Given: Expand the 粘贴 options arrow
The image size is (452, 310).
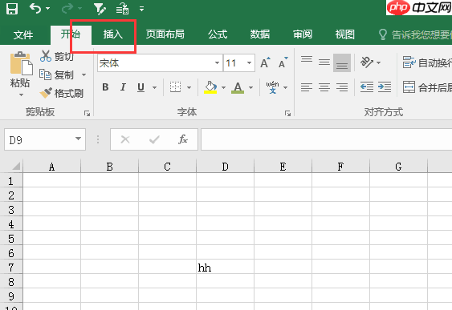Looking at the screenshot, I should point(21,95).
